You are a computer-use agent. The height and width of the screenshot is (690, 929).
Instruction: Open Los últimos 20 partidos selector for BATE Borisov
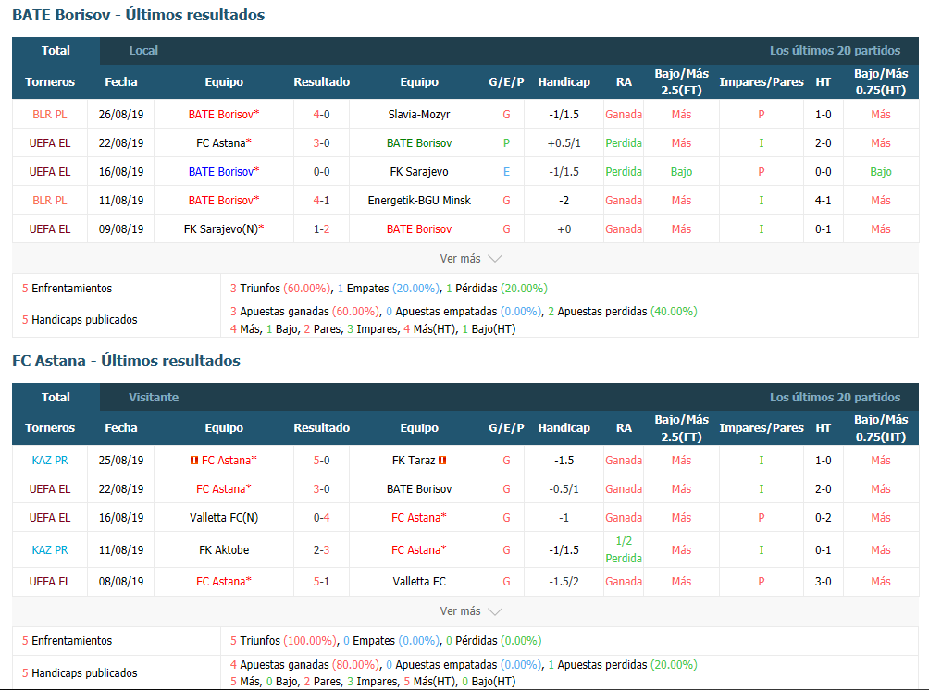click(x=835, y=50)
